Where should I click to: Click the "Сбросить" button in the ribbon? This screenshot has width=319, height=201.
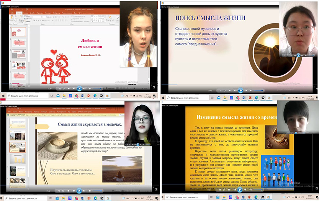click(x=28, y=18)
